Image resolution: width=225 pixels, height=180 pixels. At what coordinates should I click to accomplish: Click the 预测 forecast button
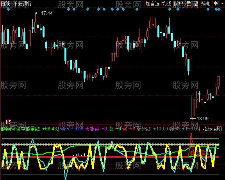pos(205,4)
